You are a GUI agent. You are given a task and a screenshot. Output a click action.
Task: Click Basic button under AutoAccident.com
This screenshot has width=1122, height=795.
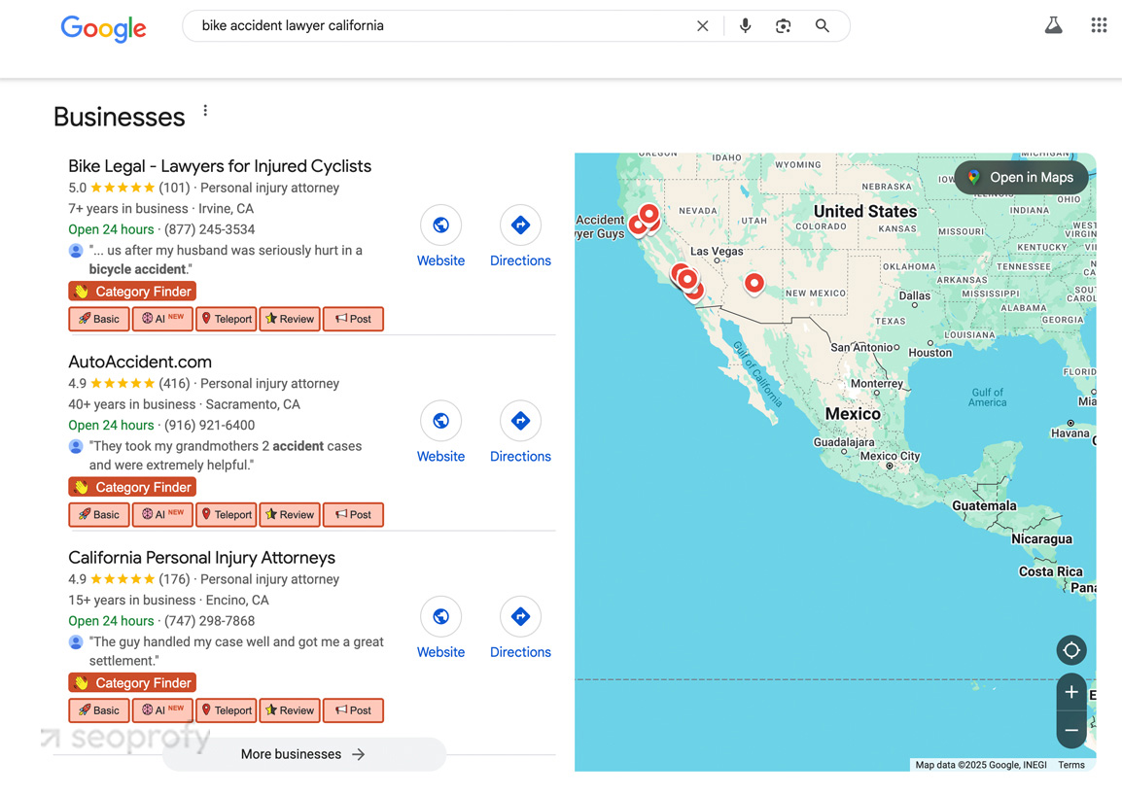(x=99, y=514)
